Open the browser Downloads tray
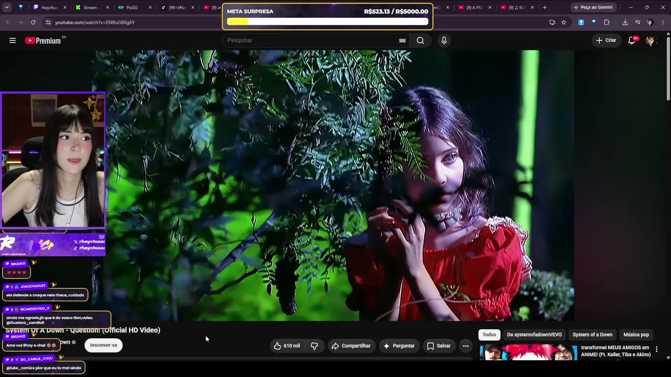The height and width of the screenshot is (377, 671). (625, 22)
